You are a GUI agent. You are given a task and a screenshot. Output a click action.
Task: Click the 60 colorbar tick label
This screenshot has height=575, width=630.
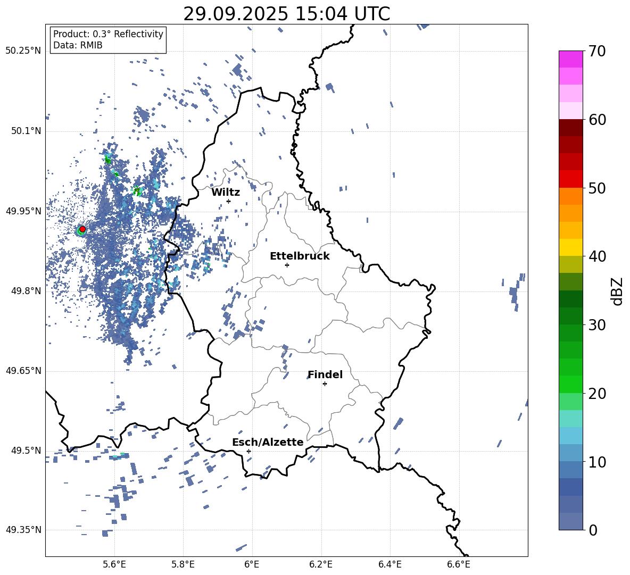point(596,120)
